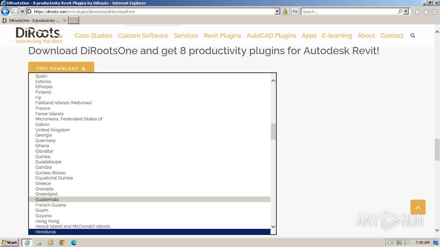Open the IE Home icon

pyautogui.click(x=417, y=12)
